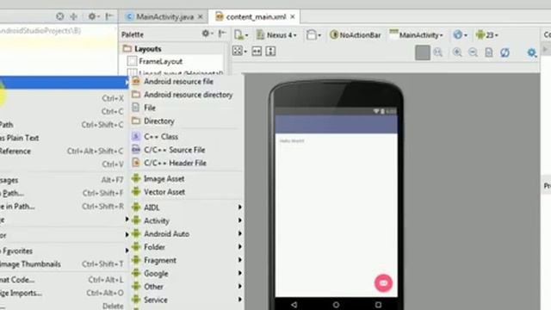Open MainActivity association dropdown
The width and height of the screenshot is (551, 310).
tap(416, 35)
